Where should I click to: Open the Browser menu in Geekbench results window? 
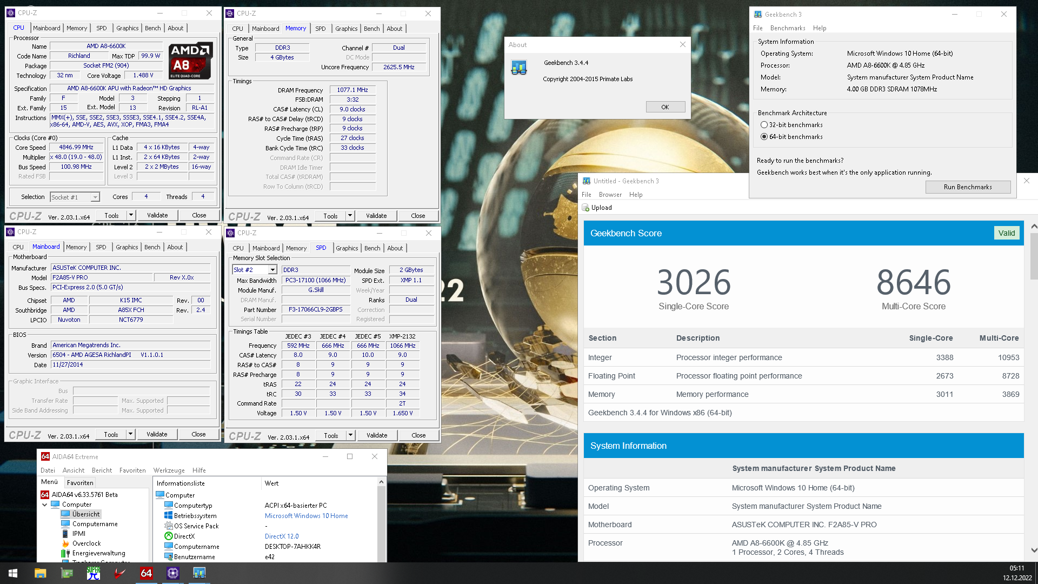point(610,195)
